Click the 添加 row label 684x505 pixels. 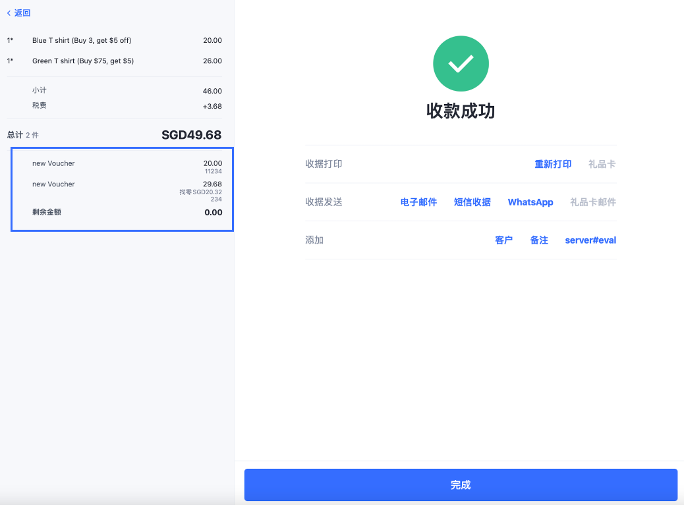click(314, 240)
